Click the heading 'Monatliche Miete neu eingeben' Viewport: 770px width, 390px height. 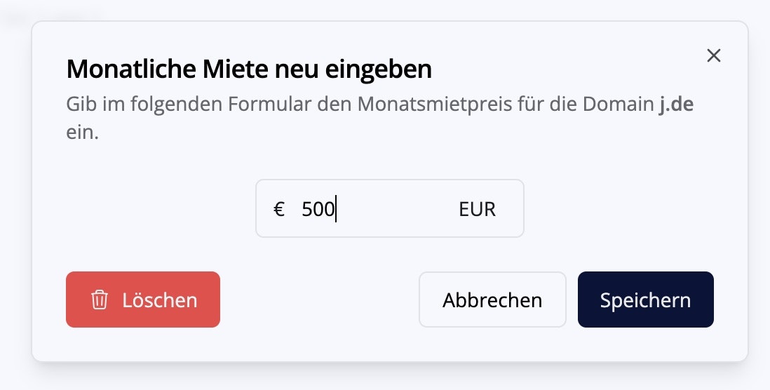pyautogui.click(x=248, y=69)
